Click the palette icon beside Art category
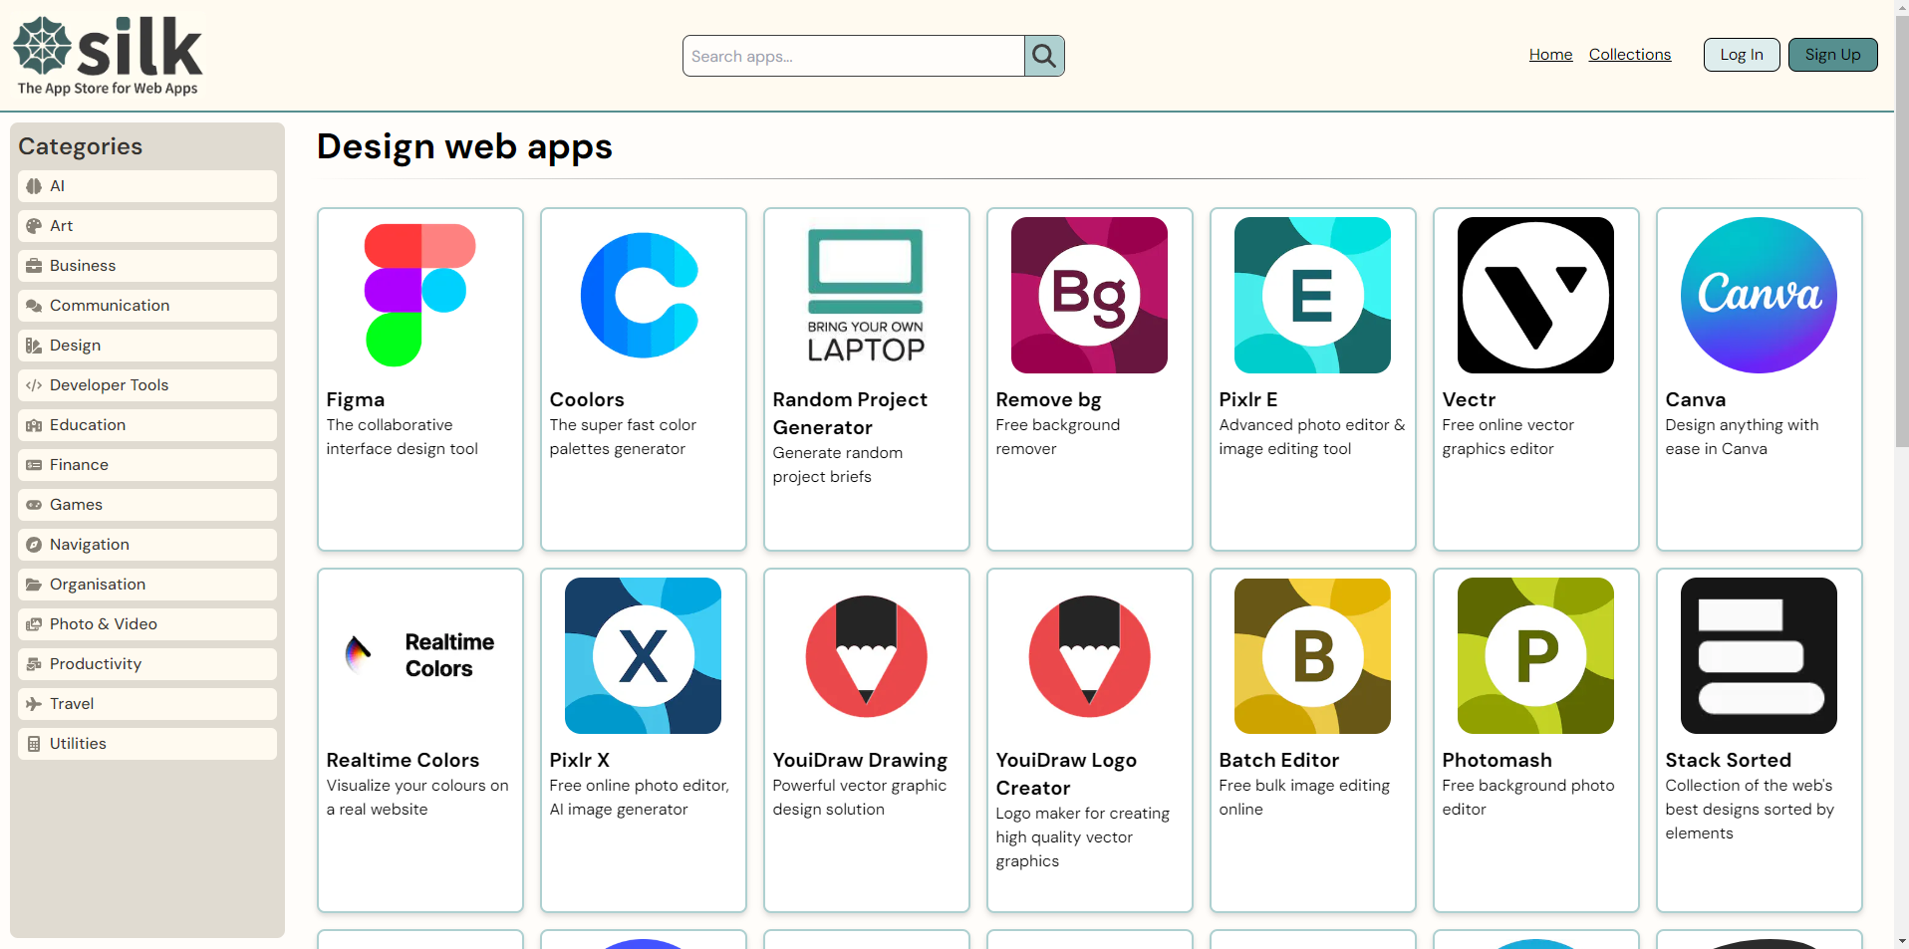The image size is (1909, 949). pyautogui.click(x=34, y=226)
